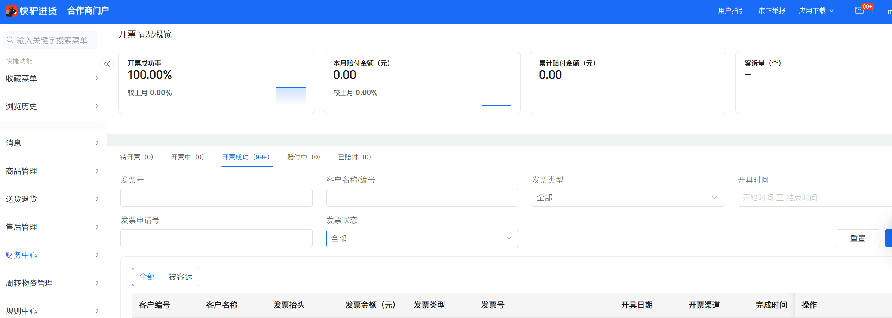Expand the 财务中心 menu section
The height and width of the screenshot is (318, 892).
(52, 255)
